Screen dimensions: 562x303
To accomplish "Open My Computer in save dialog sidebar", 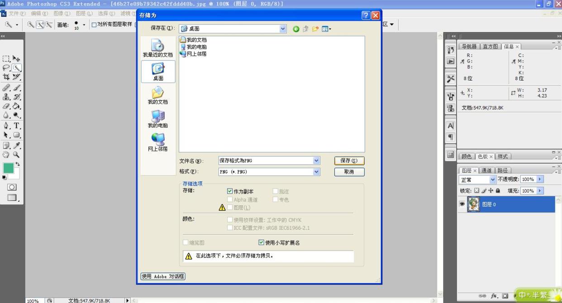I will pyautogui.click(x=158, y=119).
